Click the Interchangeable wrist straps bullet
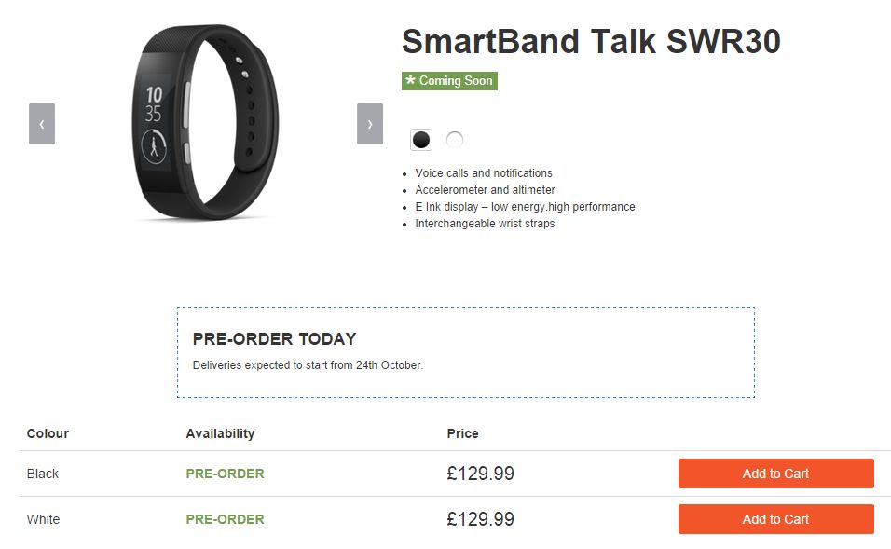Viewport: 891px width, 549px height. [x=485, y=224]
